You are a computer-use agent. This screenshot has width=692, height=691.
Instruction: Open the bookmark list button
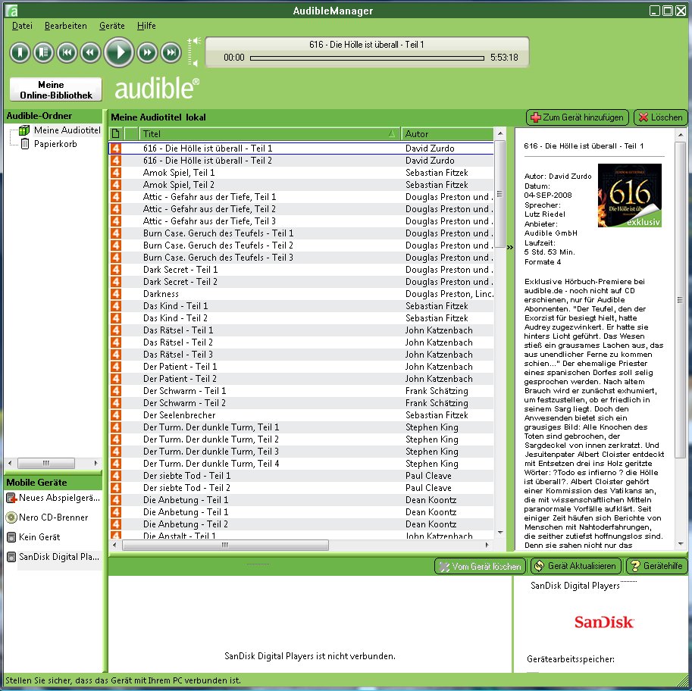[43, 53]
